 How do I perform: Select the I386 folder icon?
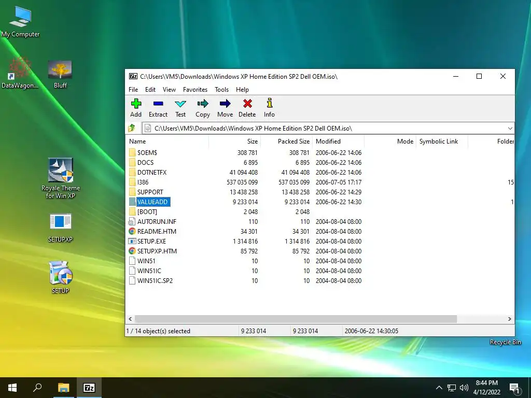coord(132,182)
